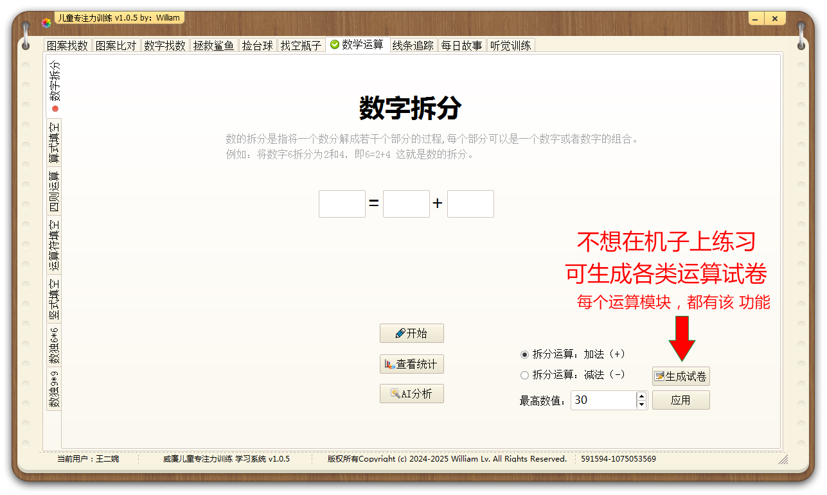Click the red dot indicator beside 数字拆分
827x495 pixels.
tap(55, 109)
